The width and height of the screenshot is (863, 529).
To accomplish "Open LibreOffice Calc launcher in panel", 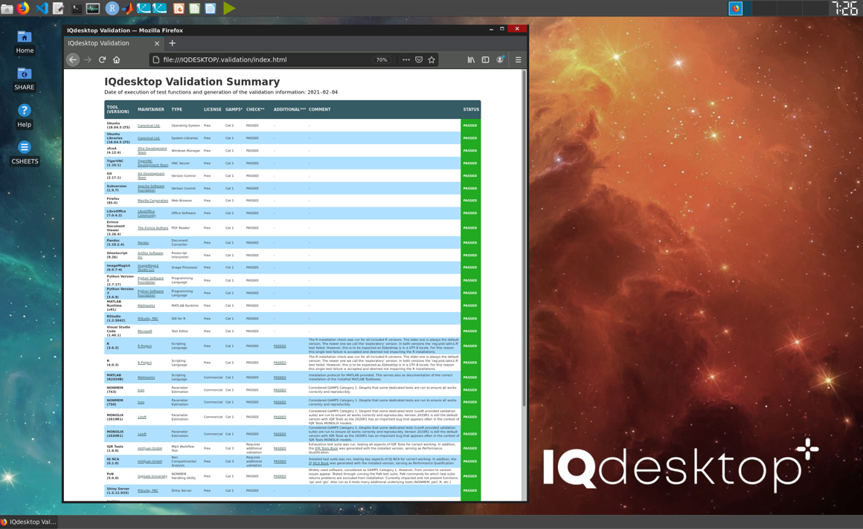I will 194,8.
